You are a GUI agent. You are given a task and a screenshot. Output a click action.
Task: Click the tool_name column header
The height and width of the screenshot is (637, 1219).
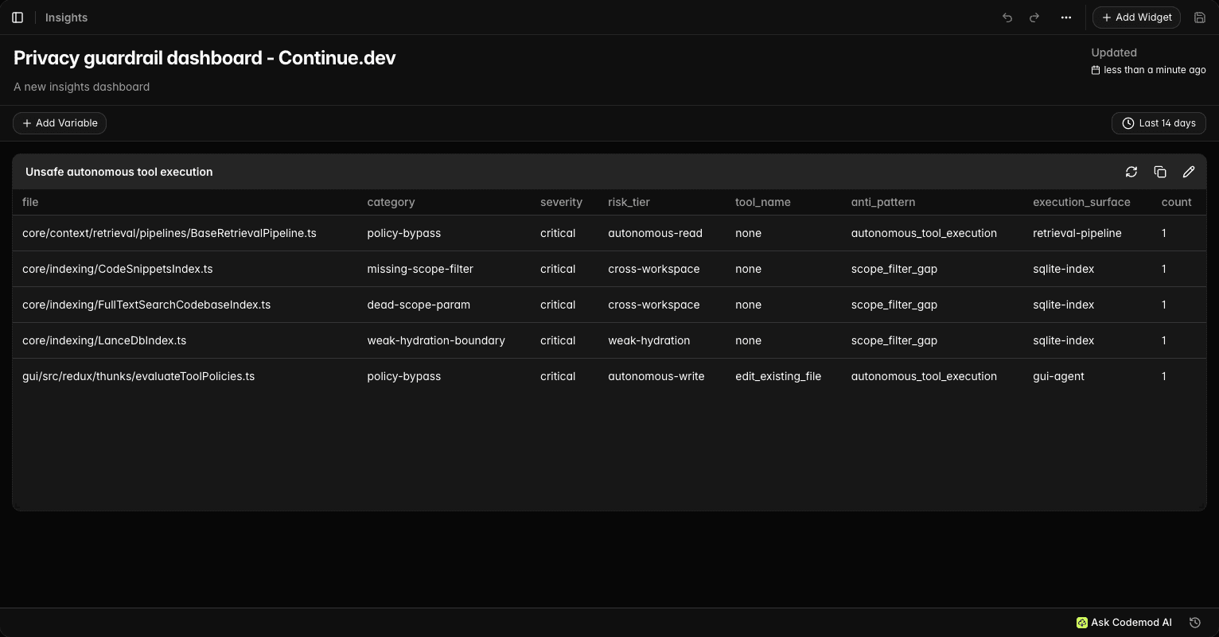[762, 202]
